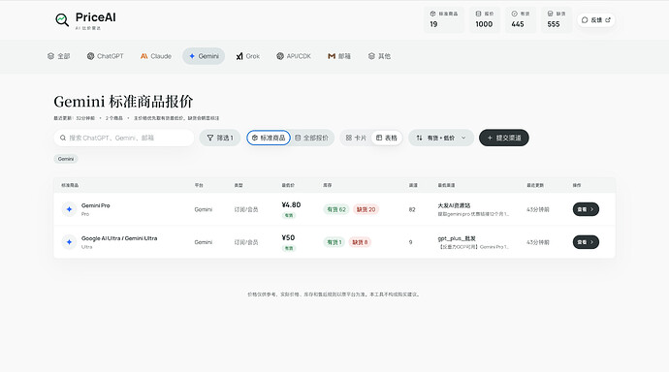Open the 筛选 1 filter panel
The height and width of the screenshot is (372, 669).
(220, 138)
